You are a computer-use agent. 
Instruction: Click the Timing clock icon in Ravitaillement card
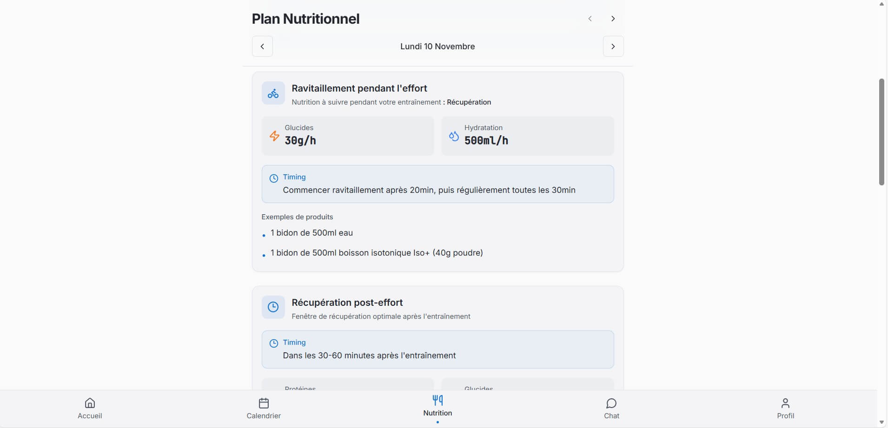274,178
